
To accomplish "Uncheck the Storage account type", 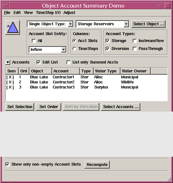I will pos(108,41).
